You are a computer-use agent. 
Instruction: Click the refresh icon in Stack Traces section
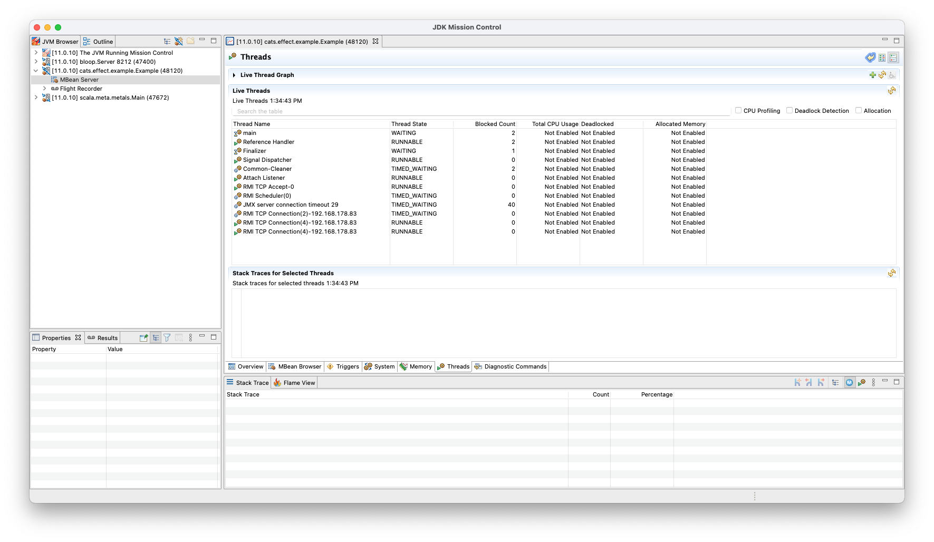coord(892,273)
